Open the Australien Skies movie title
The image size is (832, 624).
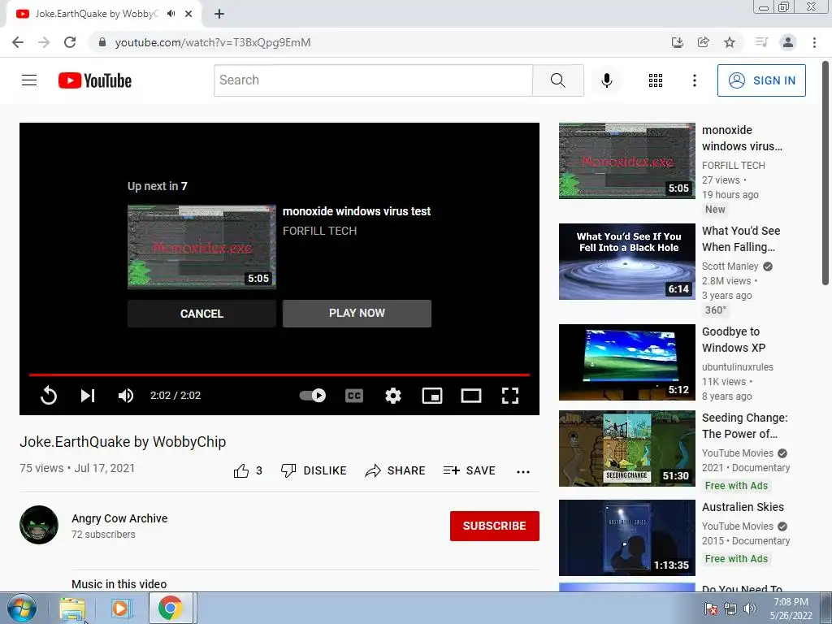[743, 507]
